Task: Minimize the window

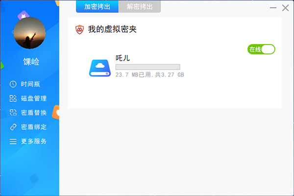Action: (x=273, y=8)
